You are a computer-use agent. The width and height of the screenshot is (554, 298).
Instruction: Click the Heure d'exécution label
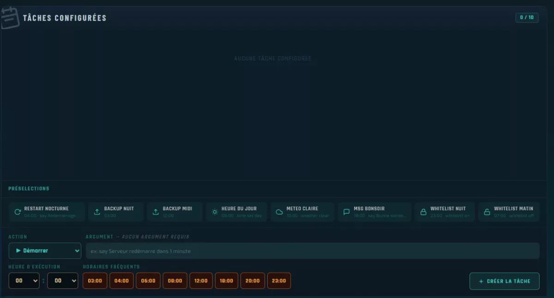click(34, 267)
